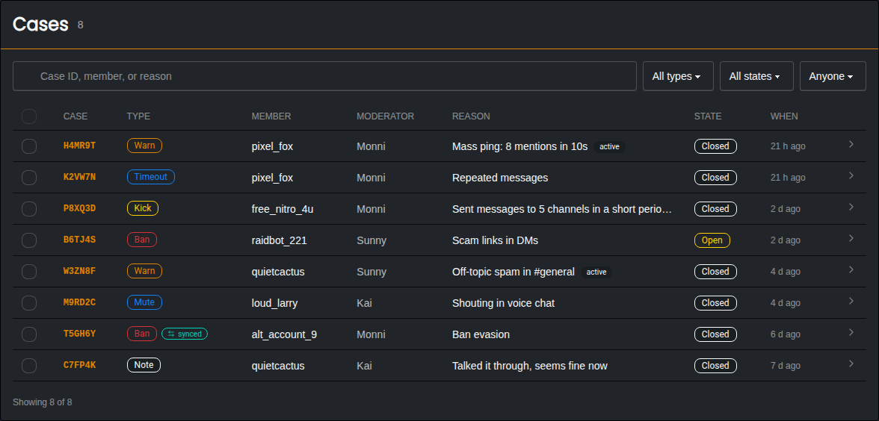Click the MEMBER column header
This screenshot has height=421, width=879.
(271, 116)
